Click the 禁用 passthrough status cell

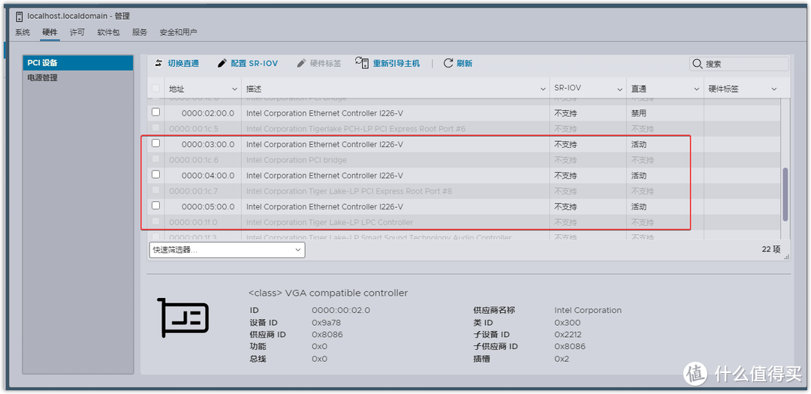639,113
